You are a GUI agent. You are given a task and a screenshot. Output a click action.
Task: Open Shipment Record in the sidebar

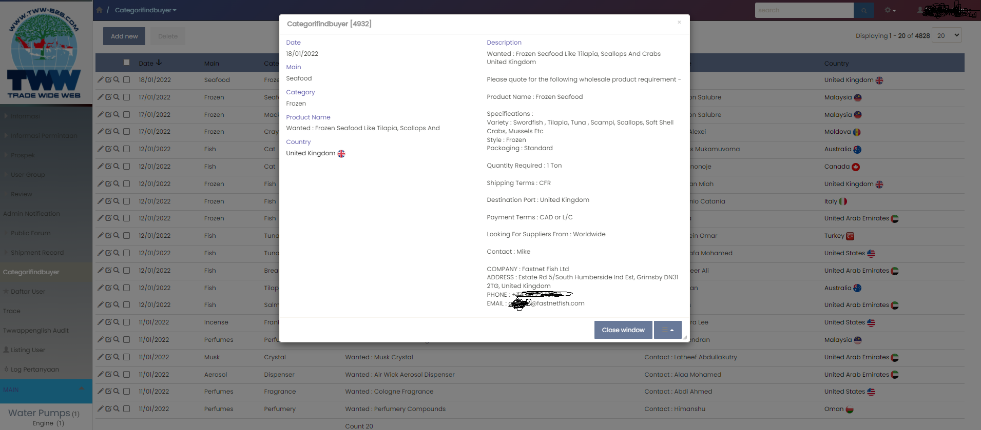click(x=37, y=253)
